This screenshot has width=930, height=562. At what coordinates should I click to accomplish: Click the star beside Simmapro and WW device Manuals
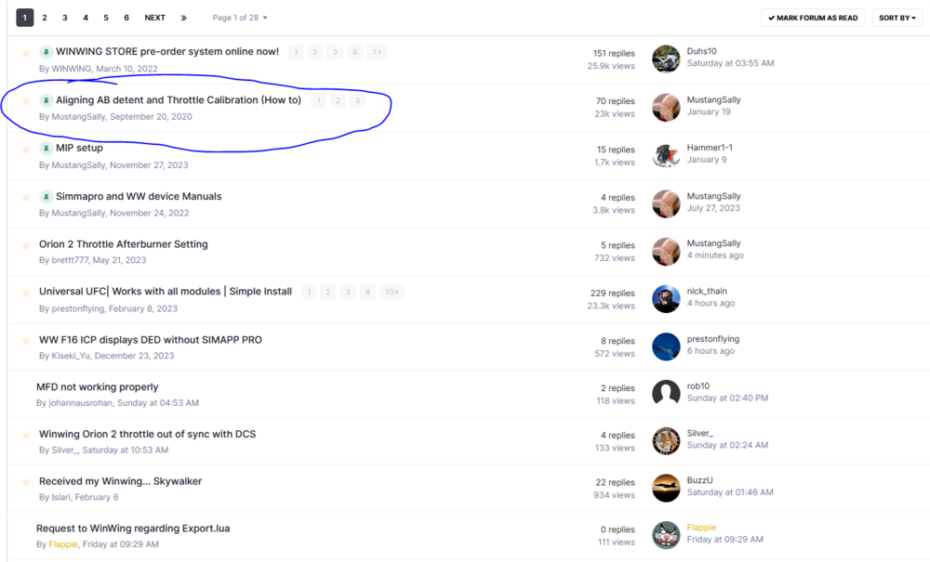(26, 197)
